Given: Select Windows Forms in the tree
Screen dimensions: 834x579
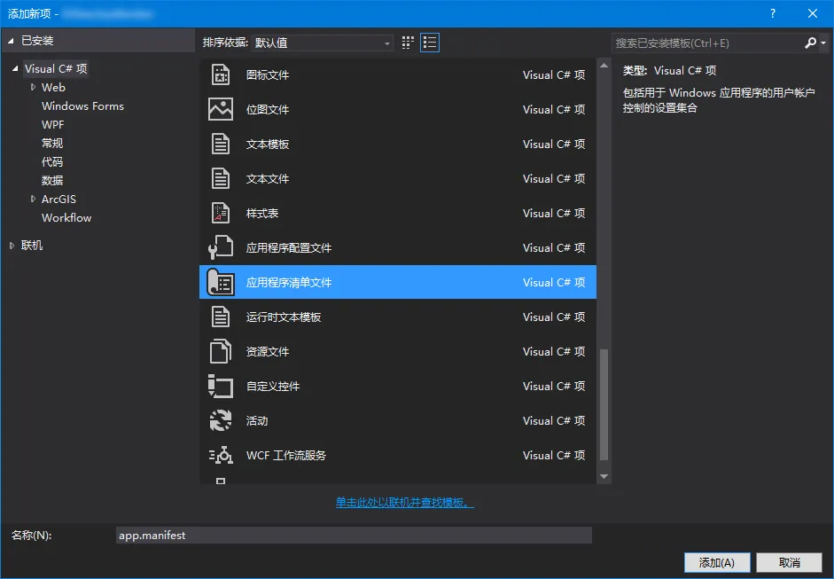Looking at the screenshot, I should point(82,106).
